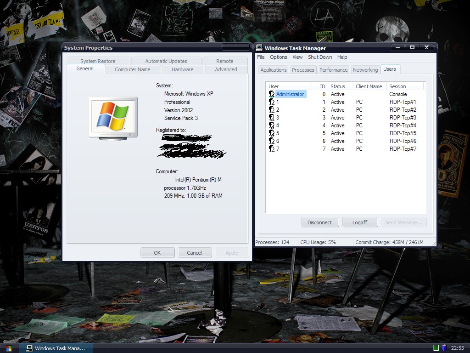Click the System Properties title bar
Image resolution: width=470 pixels, height=353 pixels.
coord(157,48)
